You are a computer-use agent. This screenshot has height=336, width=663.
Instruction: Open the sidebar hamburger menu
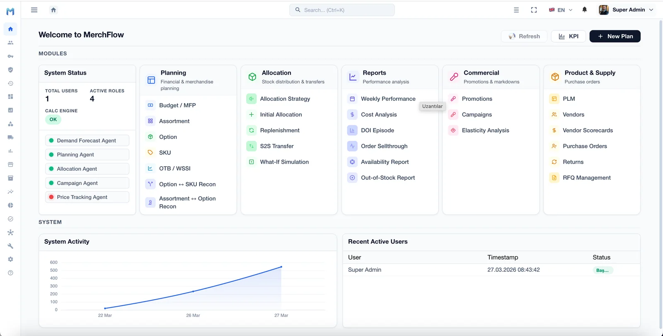pyautogui.click(x=34, y=10)
